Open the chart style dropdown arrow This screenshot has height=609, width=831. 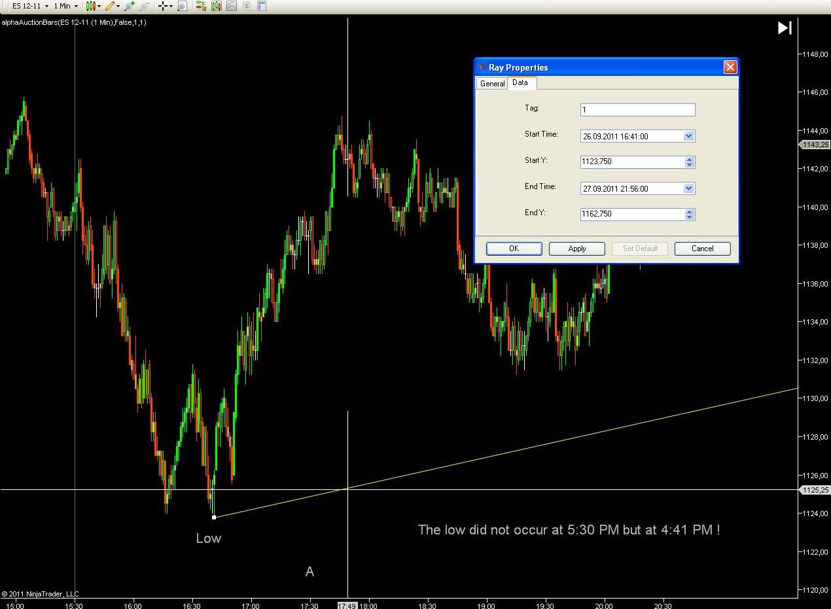[x=99, y=6]
